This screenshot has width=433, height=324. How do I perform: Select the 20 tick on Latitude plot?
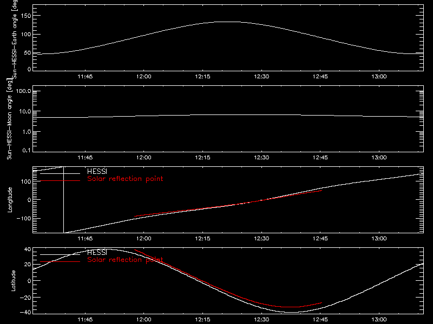pyautogui.click(x=28, y=265)
